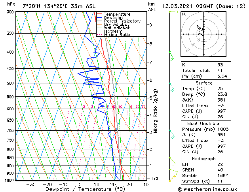The width and height of the screenshot is (249, 192).
Task: Click the wind barb at 300 hPa level
Action: click(x=173, y=11)
